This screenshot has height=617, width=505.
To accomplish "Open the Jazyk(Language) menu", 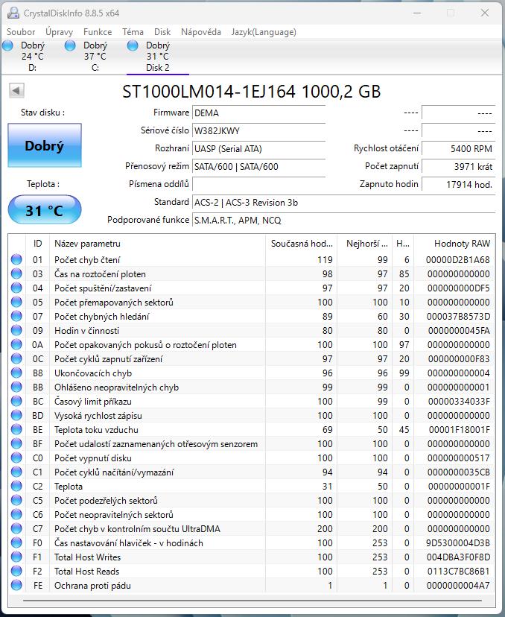I will (x=264, y=32).
